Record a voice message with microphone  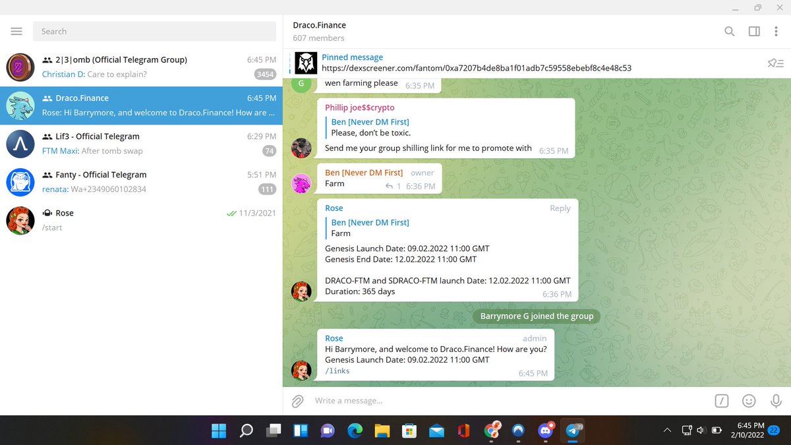(x=776, y=401)
